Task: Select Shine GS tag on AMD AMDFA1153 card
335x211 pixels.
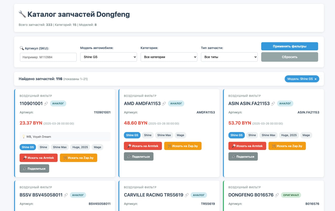Action: [132, 135]
